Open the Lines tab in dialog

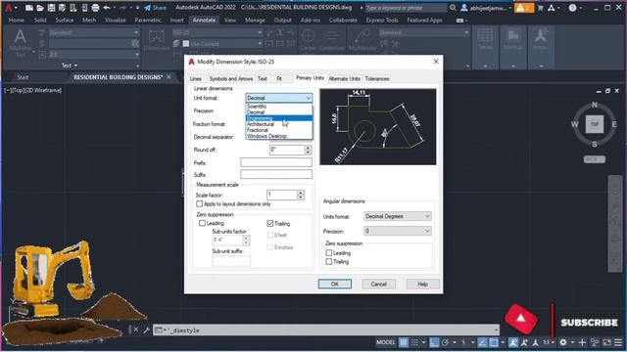(x=196, y=79)
